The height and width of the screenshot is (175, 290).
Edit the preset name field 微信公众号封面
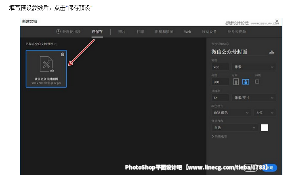[239, 52]
